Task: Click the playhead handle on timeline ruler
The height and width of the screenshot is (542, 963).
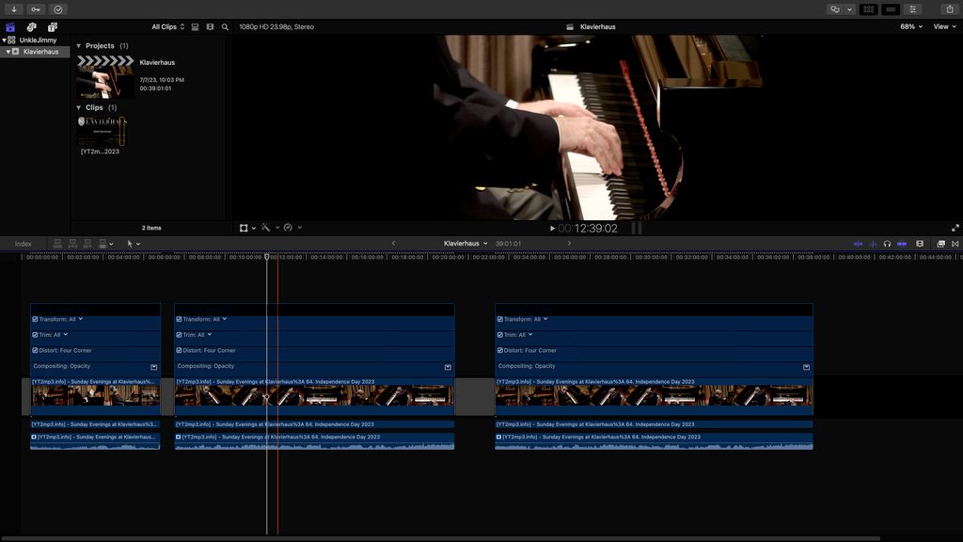Action: coord(267,257)
